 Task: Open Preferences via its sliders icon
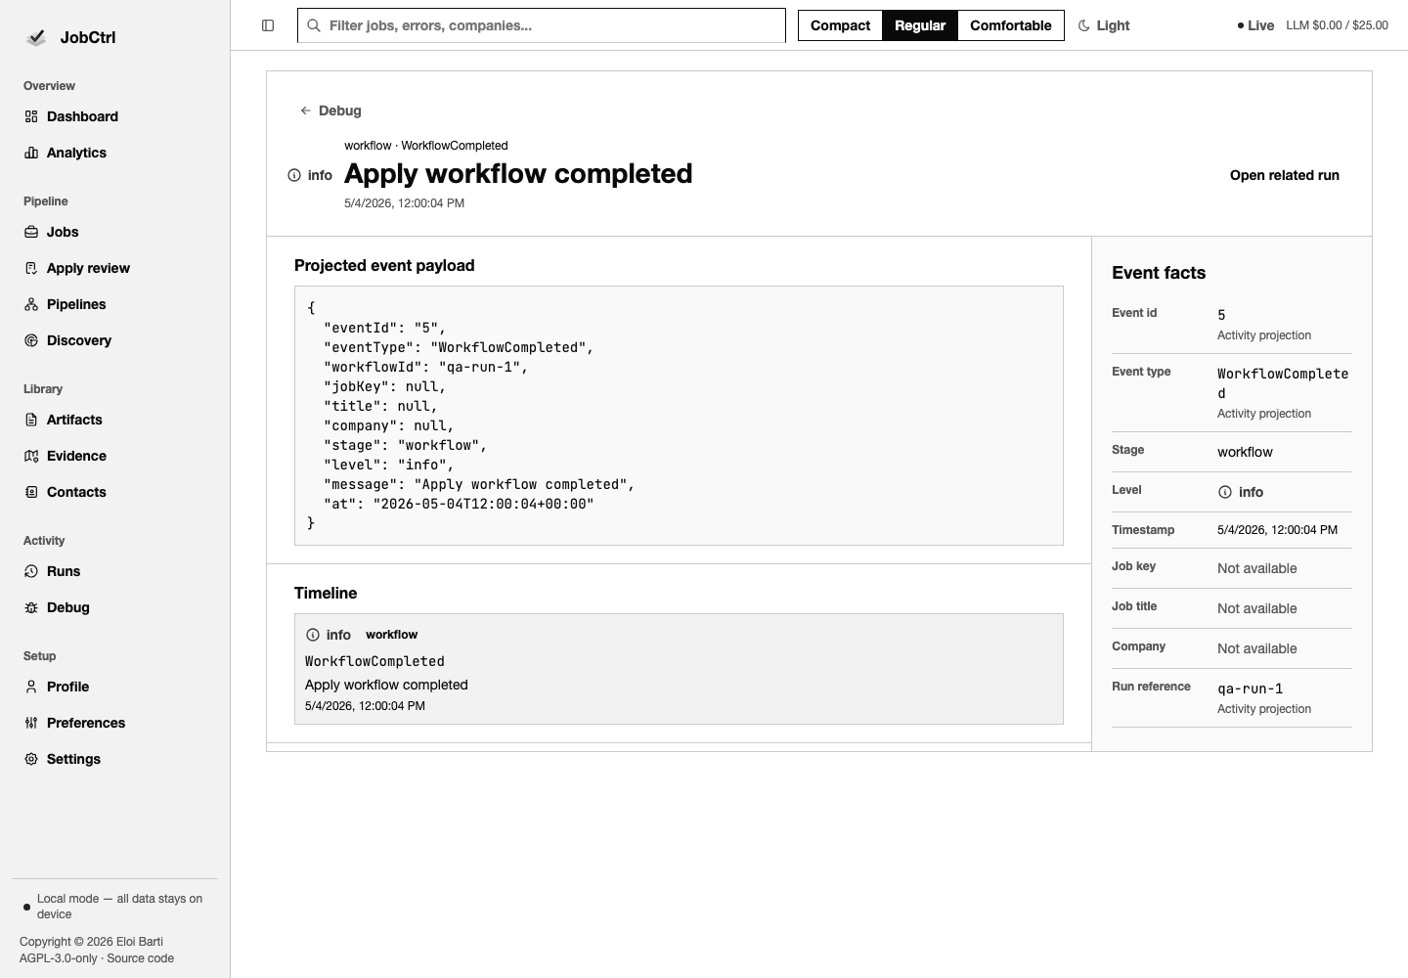point(31,723)
